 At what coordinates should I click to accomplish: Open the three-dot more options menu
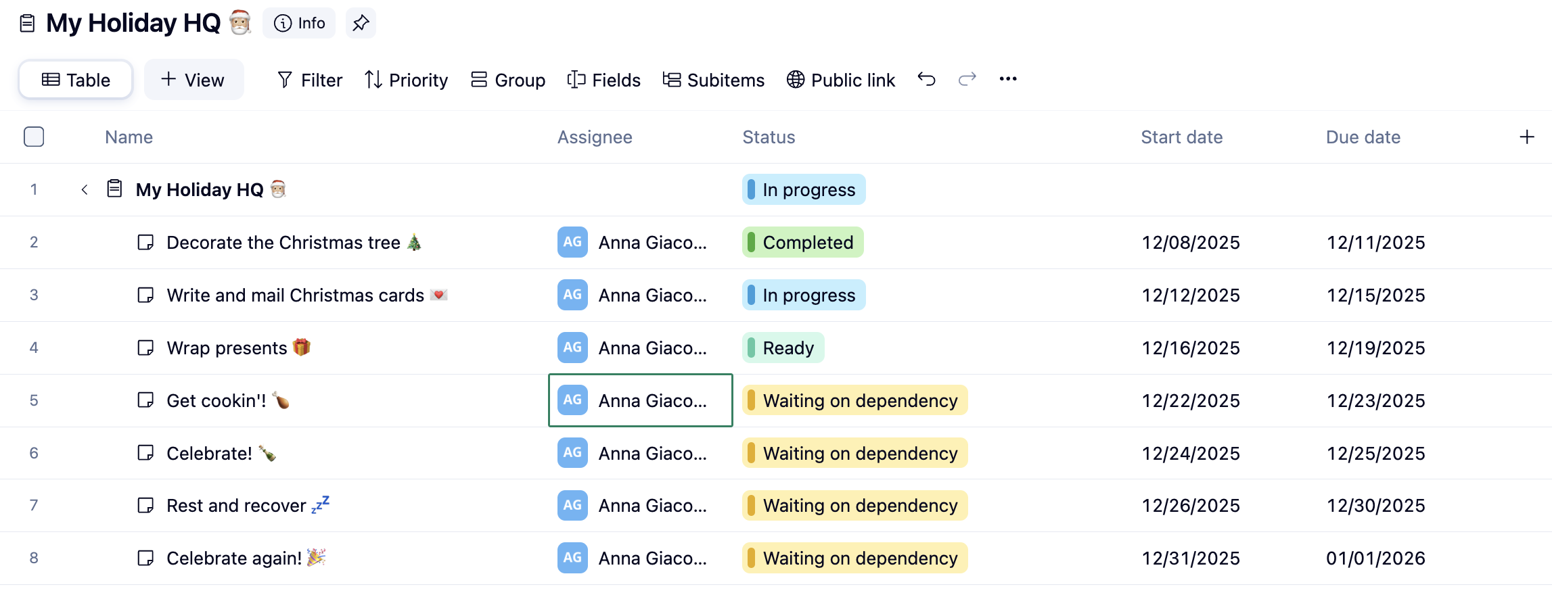click(1008, 79)
